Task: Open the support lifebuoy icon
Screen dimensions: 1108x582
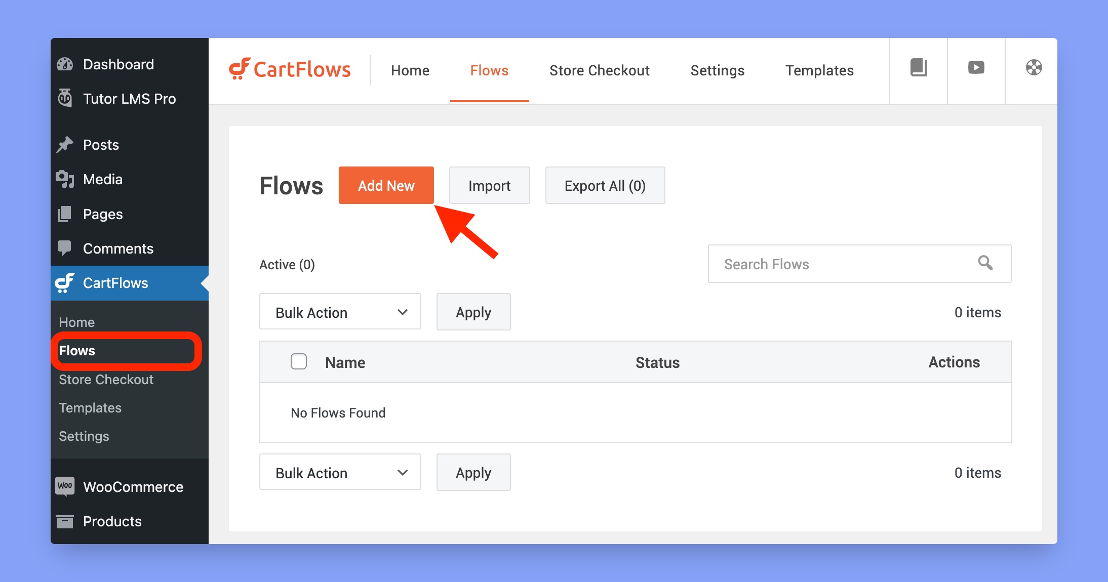Action: pyautogui.click(x=1034, y=68)
